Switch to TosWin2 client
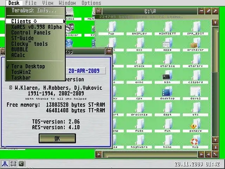 [x=35, y=72]
